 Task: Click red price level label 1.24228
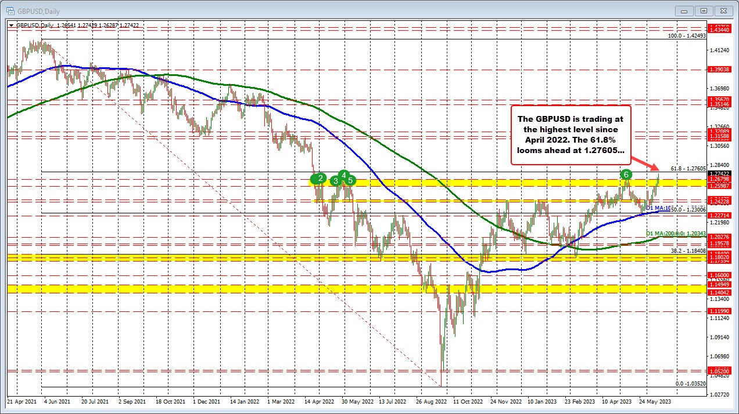click(x=718, y=201)
